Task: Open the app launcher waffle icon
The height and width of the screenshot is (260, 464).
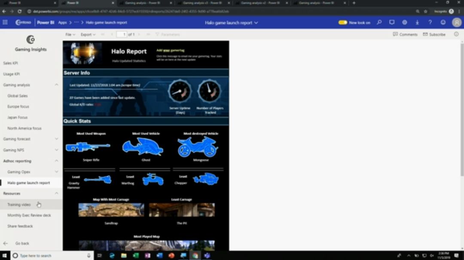Action: tap(5, 22)
